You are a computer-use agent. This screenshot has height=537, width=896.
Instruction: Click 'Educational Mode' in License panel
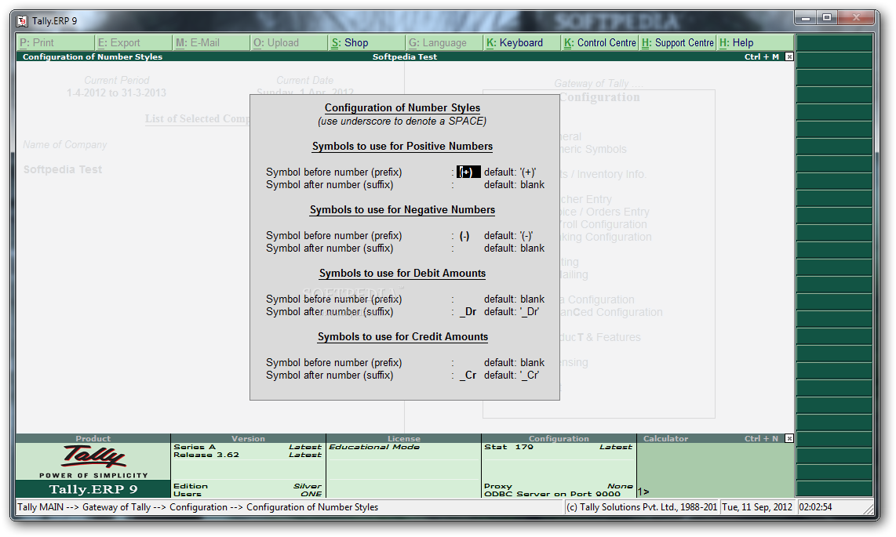pos(374,447)
